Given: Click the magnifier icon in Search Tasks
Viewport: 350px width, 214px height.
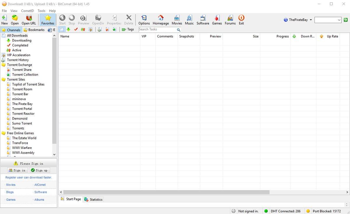Looking at the screenshot, I should [x=178, y=30].
